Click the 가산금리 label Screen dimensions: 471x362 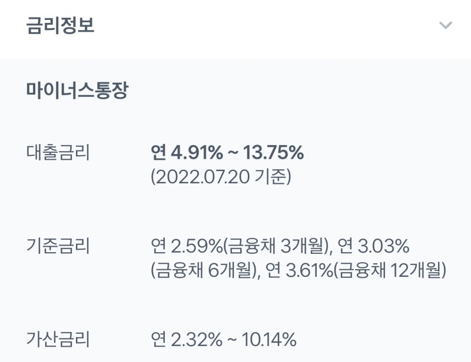58,340
